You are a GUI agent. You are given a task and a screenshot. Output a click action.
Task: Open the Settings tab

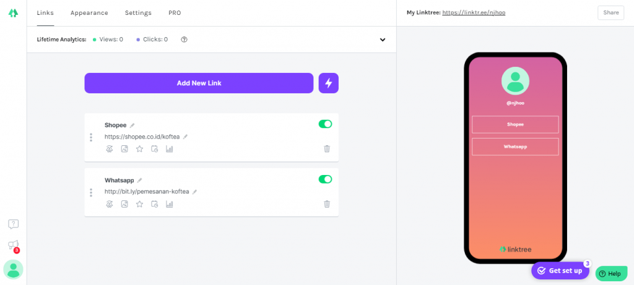pyautogui.click(x=138, y=13)
